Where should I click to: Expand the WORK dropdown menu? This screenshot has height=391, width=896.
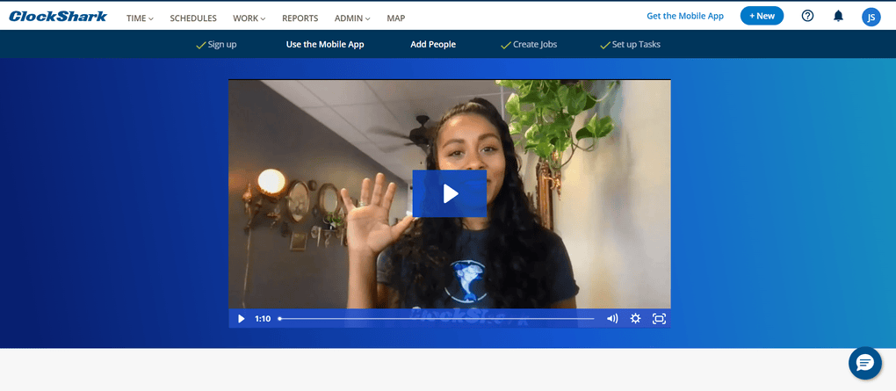point(249,18)
